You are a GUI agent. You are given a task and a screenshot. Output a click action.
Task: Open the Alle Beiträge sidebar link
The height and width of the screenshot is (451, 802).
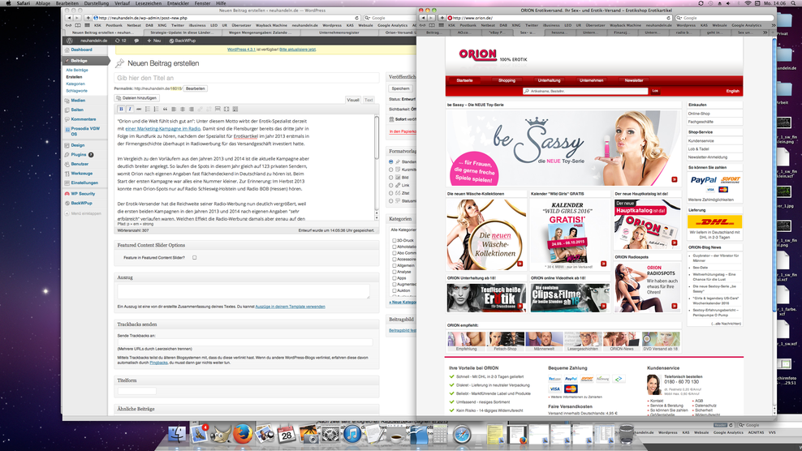(x=77, y=70)
